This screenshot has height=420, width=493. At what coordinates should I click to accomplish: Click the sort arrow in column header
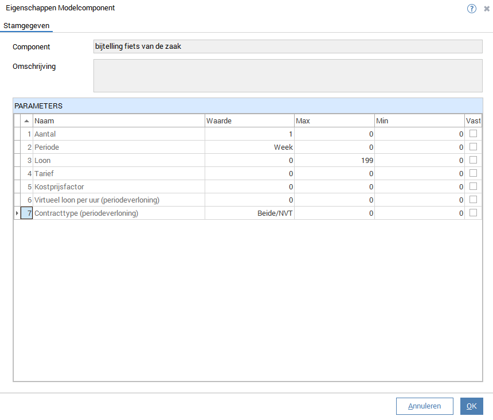click(26, 121)
